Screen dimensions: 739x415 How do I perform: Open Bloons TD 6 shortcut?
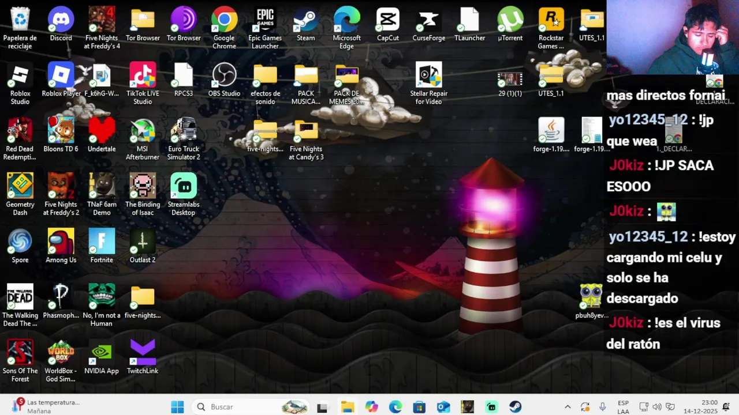tap(61, 135)
